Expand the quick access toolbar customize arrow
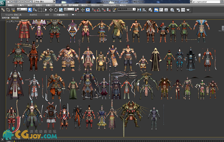 click(54, 2)
